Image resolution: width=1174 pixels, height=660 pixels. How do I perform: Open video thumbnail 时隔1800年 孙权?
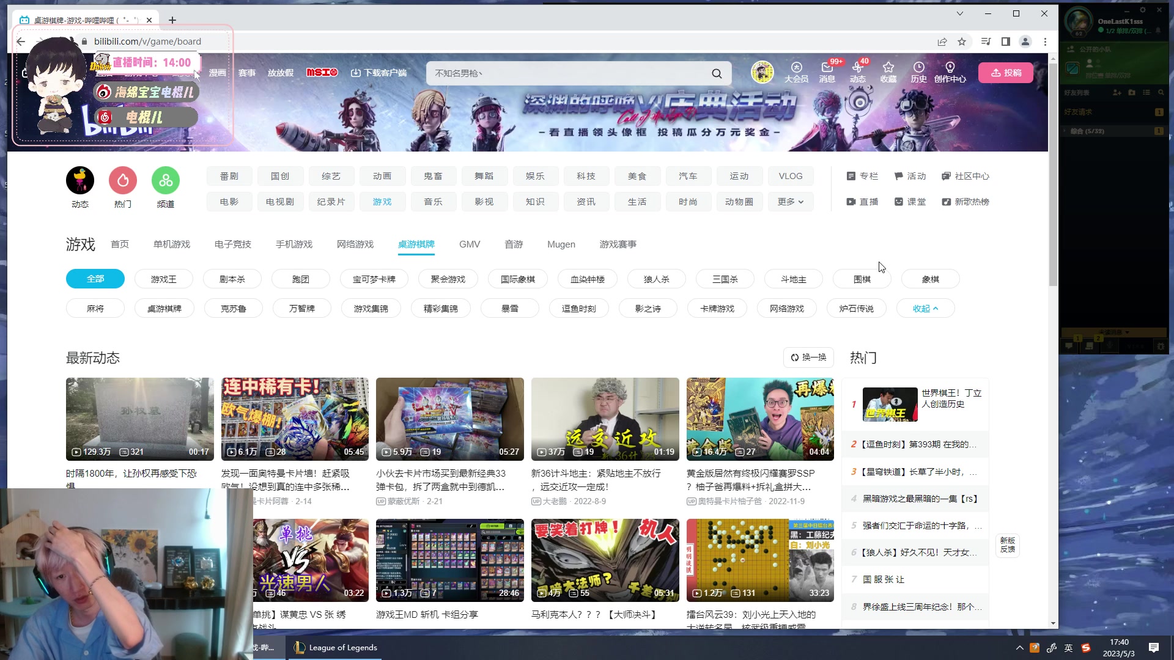[140, 419]
